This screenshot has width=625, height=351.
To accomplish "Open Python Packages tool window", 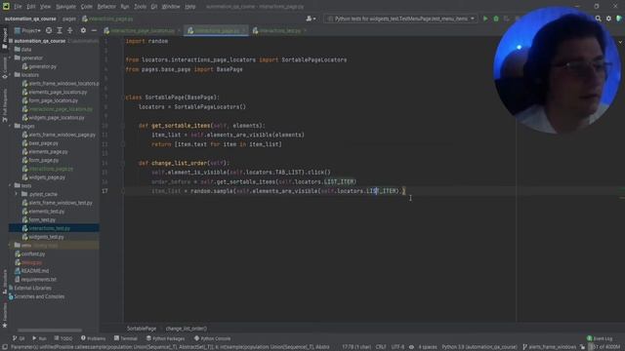I will tap(165, 338).
